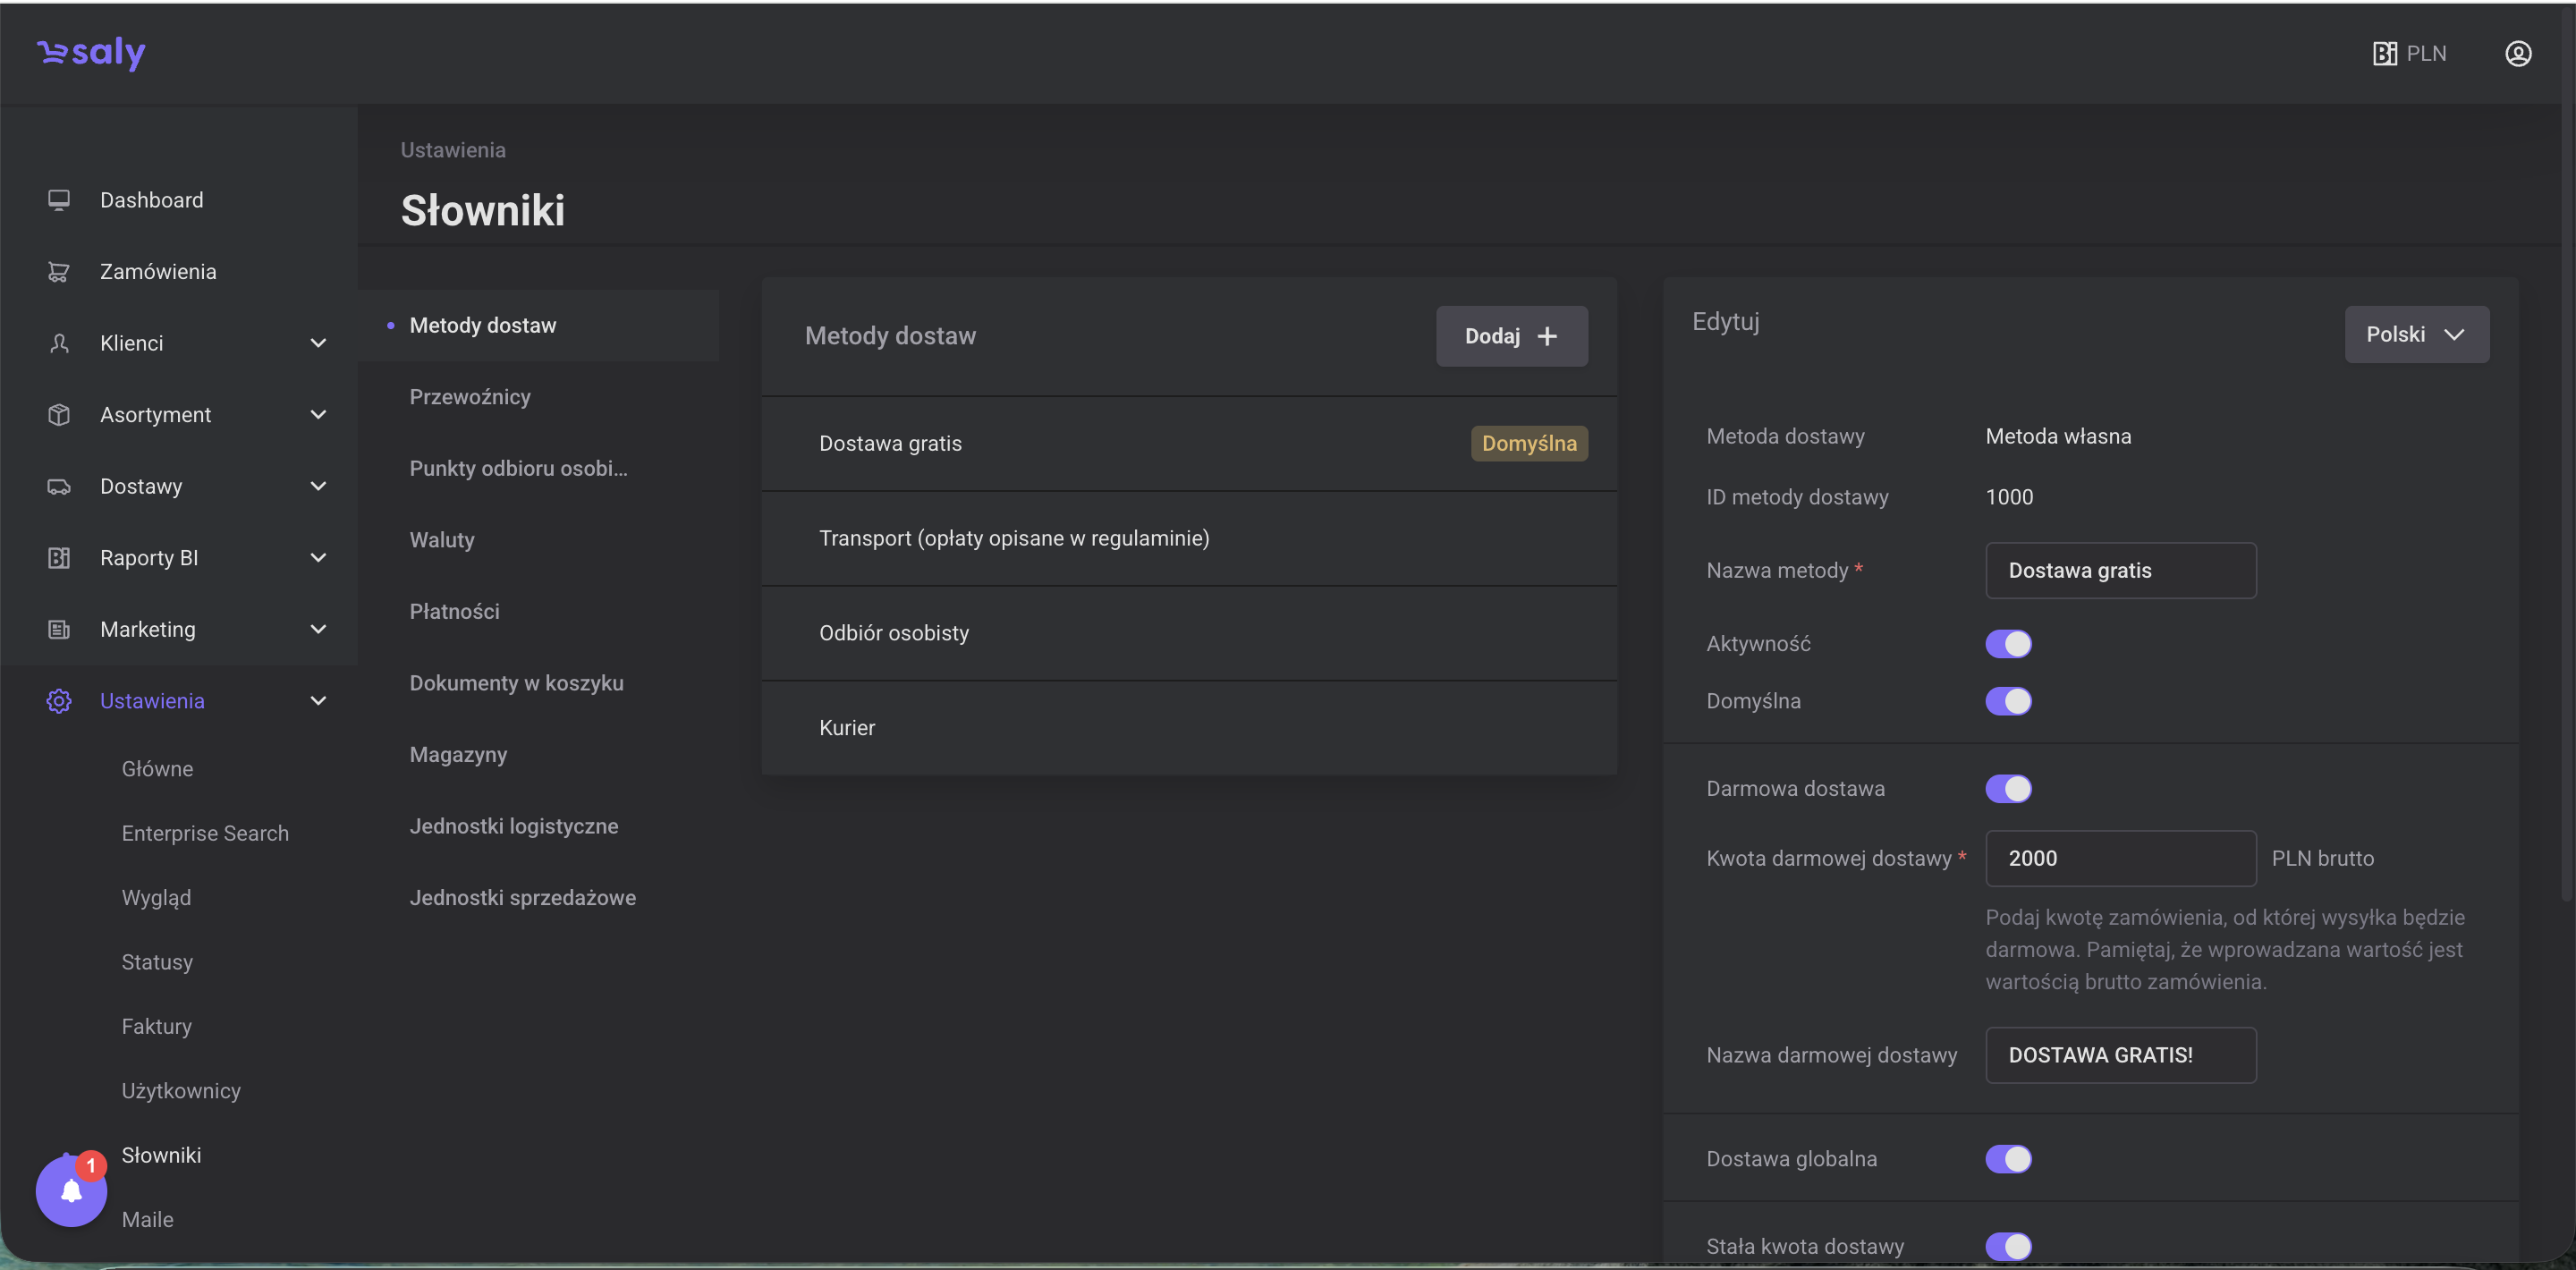
Task: Click the Domyślna badge on Dostawa gratis
Action: (1528, 443)
